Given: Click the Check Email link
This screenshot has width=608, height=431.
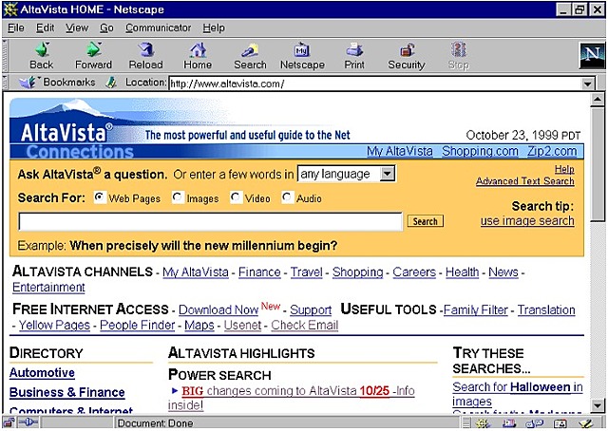Looking at the screenshot, I should coord(304,325).
